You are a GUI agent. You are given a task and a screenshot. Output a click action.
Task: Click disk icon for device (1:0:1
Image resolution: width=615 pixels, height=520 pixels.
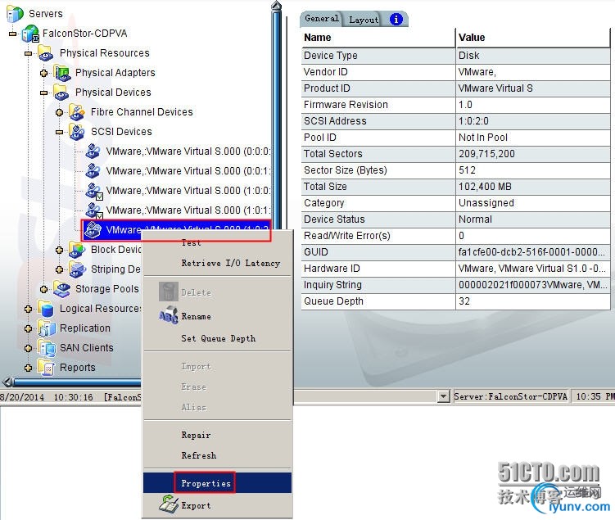click(94, 210)
